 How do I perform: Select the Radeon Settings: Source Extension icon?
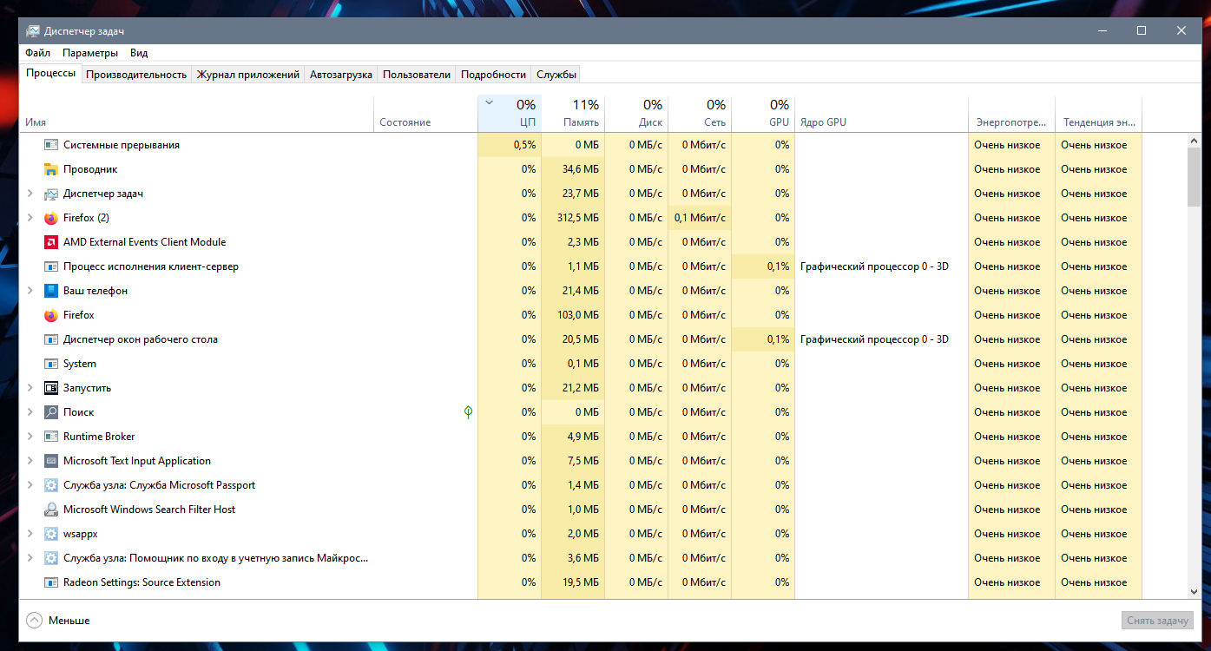click(50, 582)
